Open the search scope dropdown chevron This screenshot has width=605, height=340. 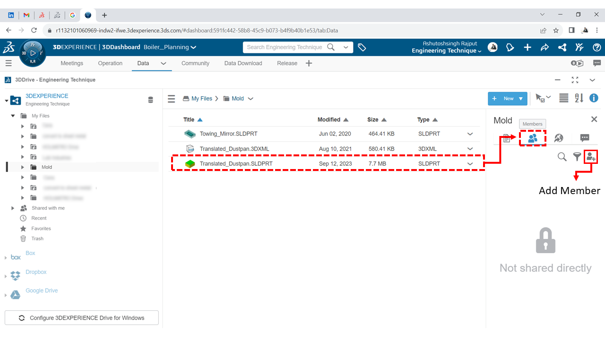[x=346, y=47]
